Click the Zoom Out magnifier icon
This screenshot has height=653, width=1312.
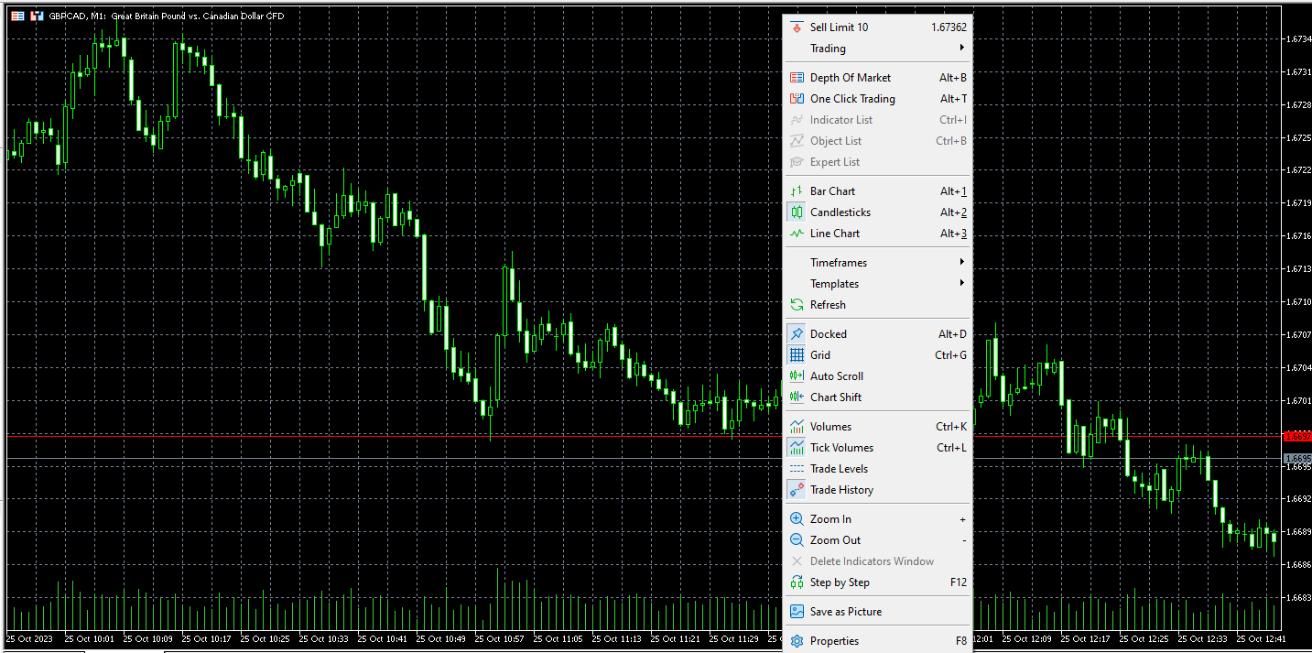pos(797,540)
